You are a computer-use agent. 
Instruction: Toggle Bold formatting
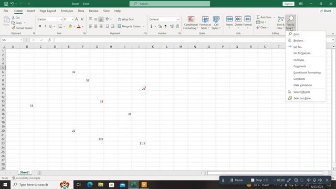[40, 26]
